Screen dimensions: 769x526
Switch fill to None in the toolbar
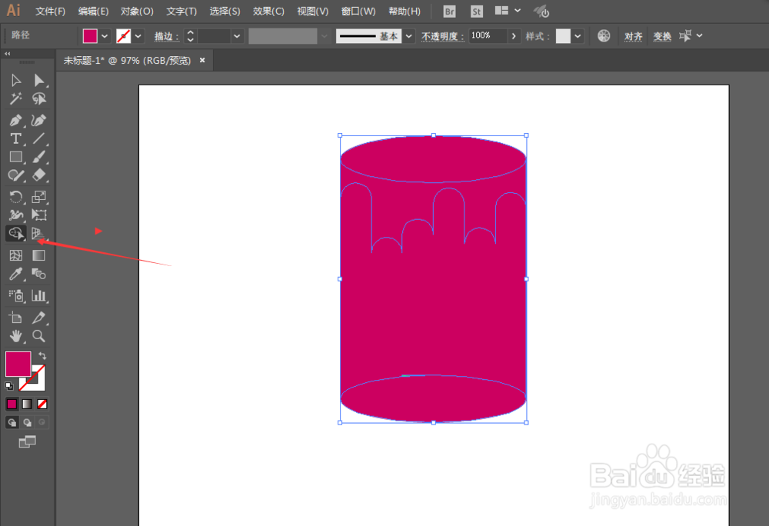click(42, 404)
